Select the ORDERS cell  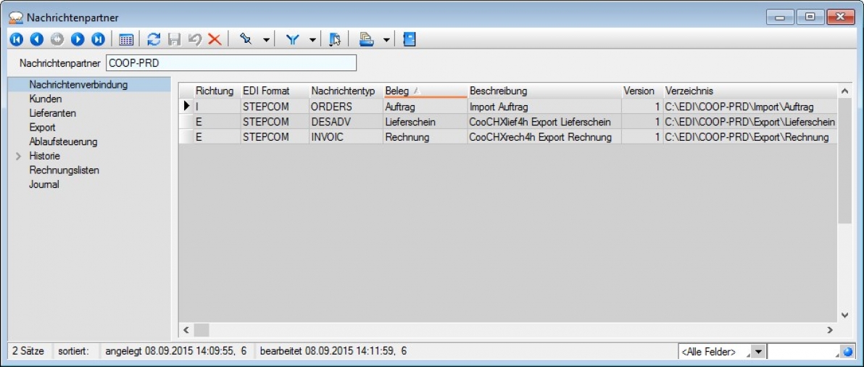pyautogui.click(x=346, y=107)
